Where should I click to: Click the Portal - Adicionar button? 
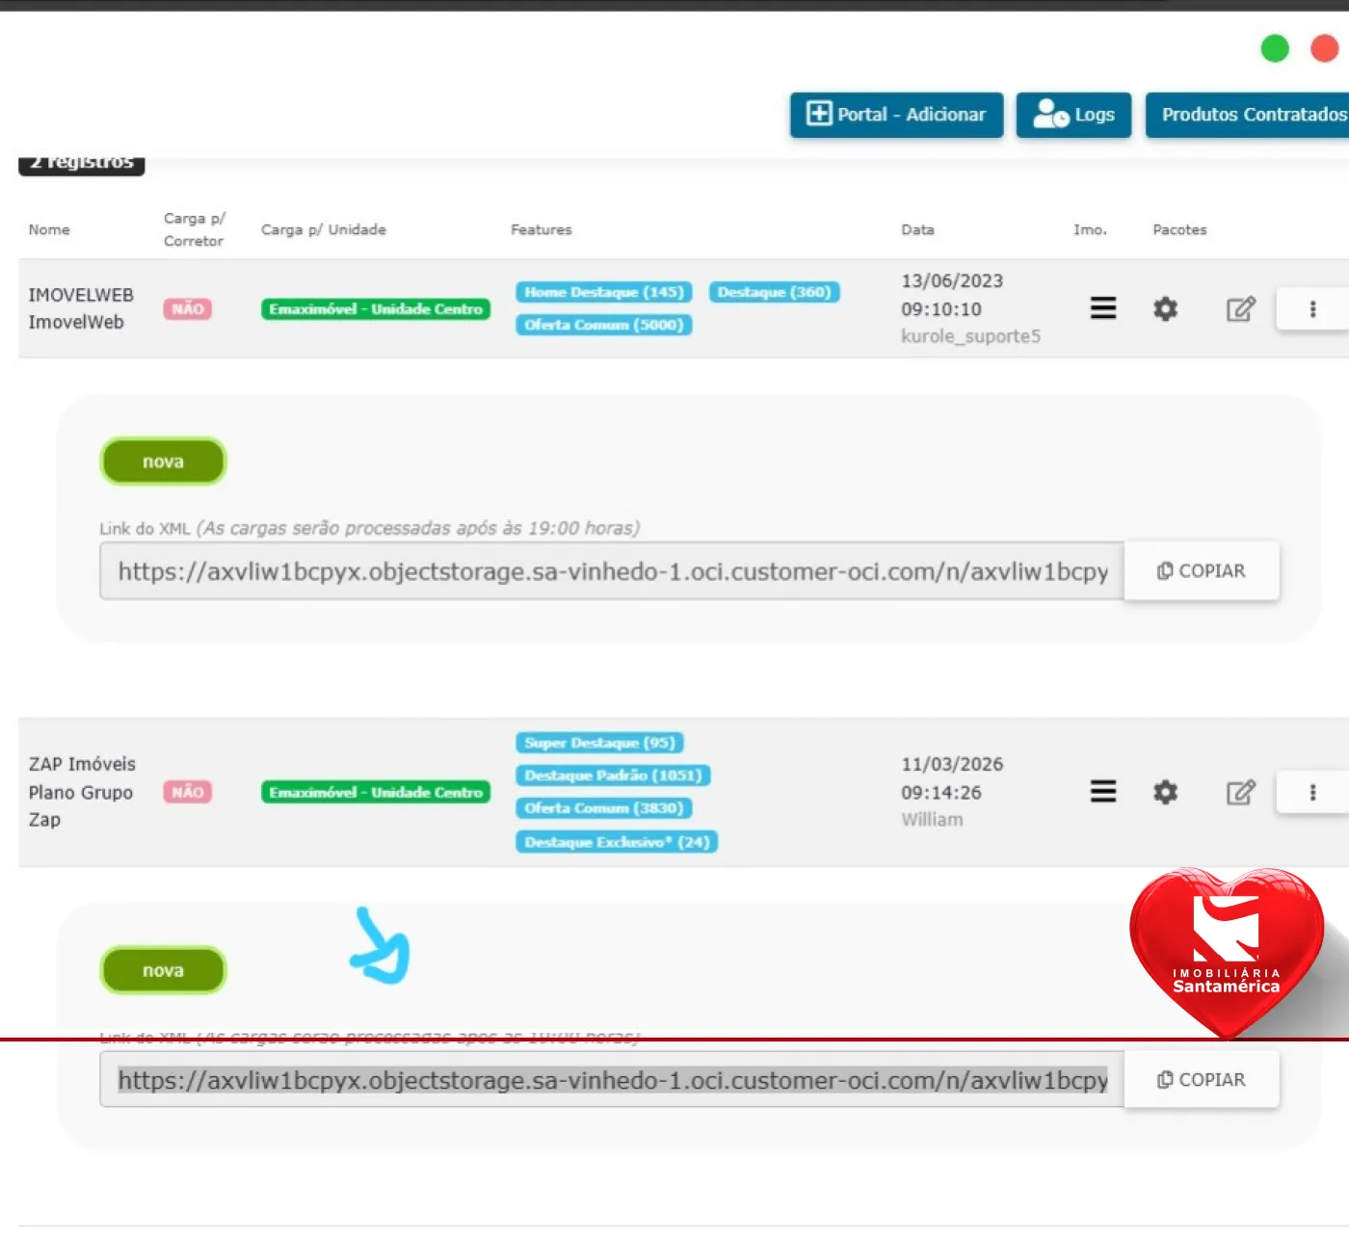[896, 115]
